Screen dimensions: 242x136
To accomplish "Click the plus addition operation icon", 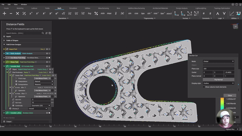I will (4, 14).
